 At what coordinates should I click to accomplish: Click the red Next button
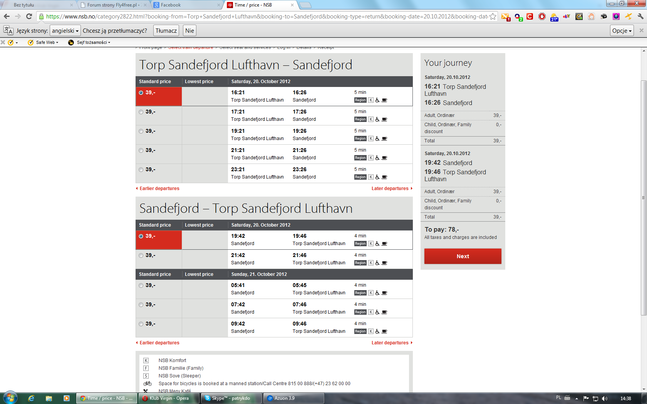coord(463,256)
